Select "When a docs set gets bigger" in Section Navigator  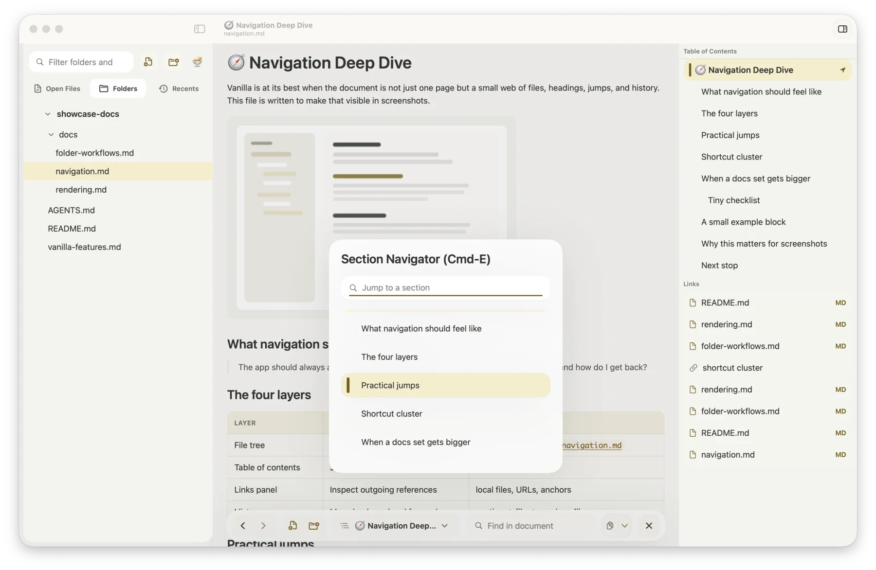click(446, 442)
